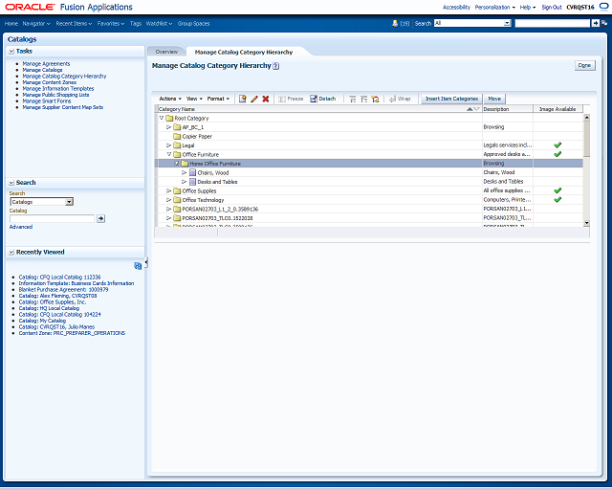This screenshot has width=612, height=490.
Task: Expand the Office Supplies category
Action: (168, 190)
